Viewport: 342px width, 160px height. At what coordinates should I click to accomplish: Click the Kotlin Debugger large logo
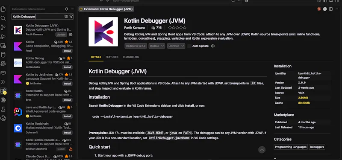coord(103,32)
